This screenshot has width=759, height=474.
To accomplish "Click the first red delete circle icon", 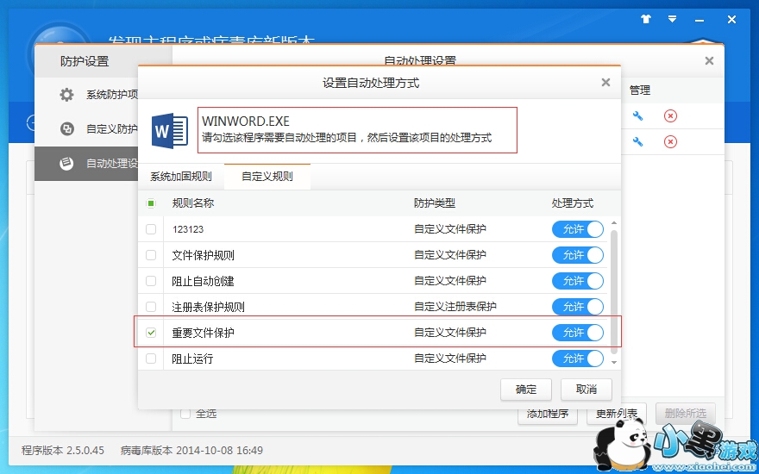I will 670,116.
